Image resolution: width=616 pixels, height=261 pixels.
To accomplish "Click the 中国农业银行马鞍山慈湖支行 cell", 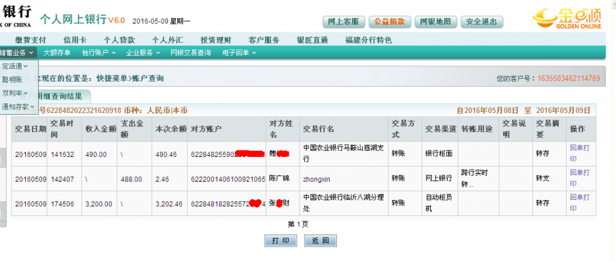I will click(x=343, y=153).
